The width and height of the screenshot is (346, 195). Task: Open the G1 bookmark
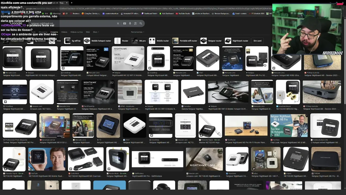tap(65, 13)
